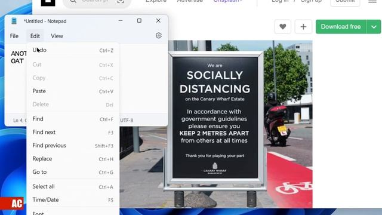Select Find in the Edit menu

(x=73, y=119)
